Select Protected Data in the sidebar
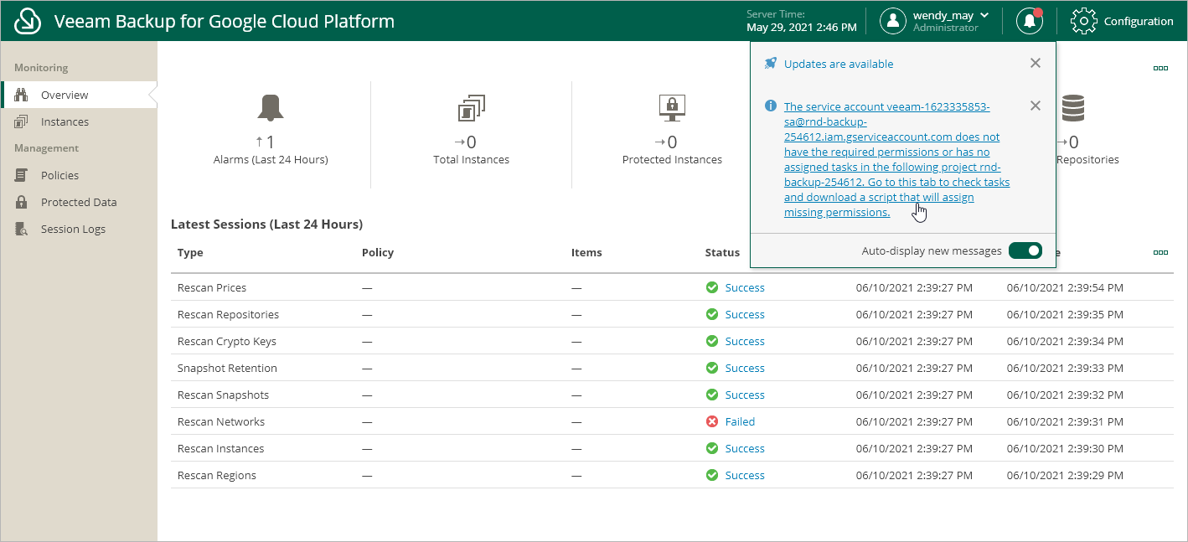Viewport: 1188px width, 542px height. point(79,202)
